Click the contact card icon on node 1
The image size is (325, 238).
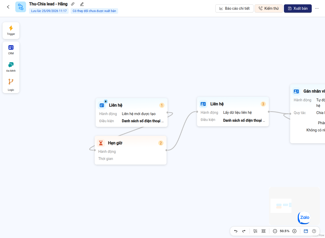point(102,105)
